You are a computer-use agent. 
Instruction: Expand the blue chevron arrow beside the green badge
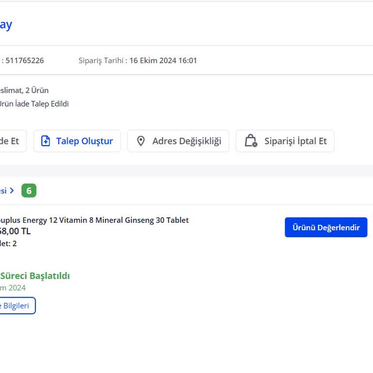(12, 191)
